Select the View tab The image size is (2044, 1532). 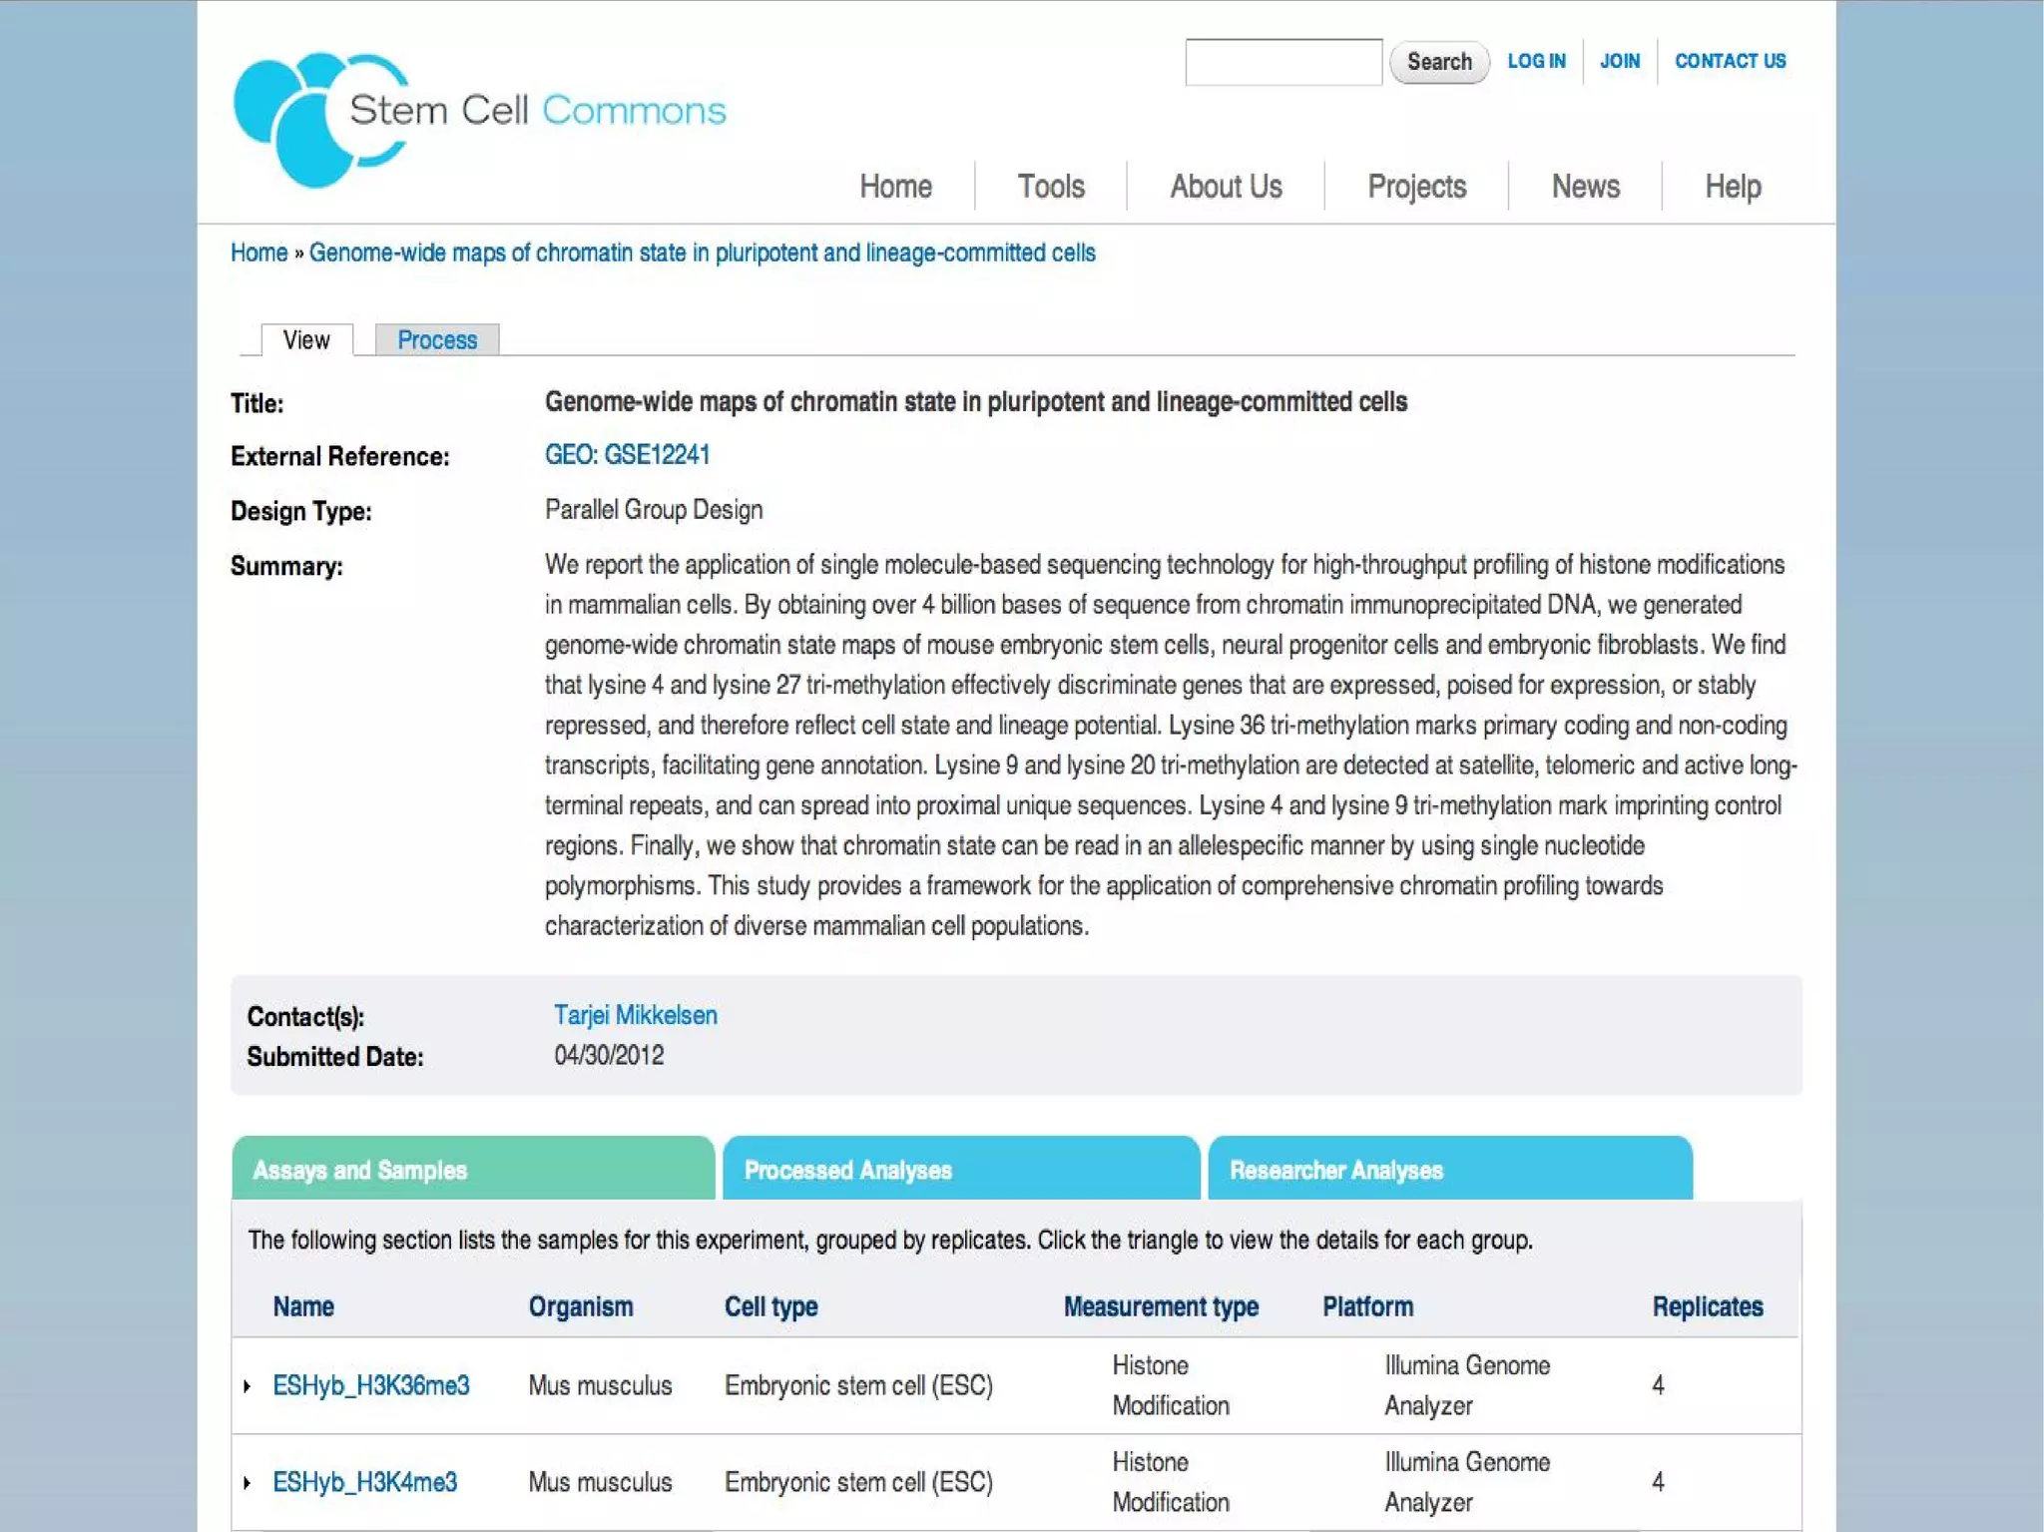[x=306, y=340]
